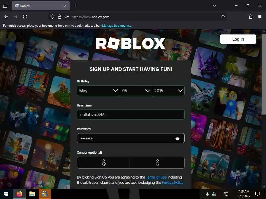Go forward one page

click(16, 17)
